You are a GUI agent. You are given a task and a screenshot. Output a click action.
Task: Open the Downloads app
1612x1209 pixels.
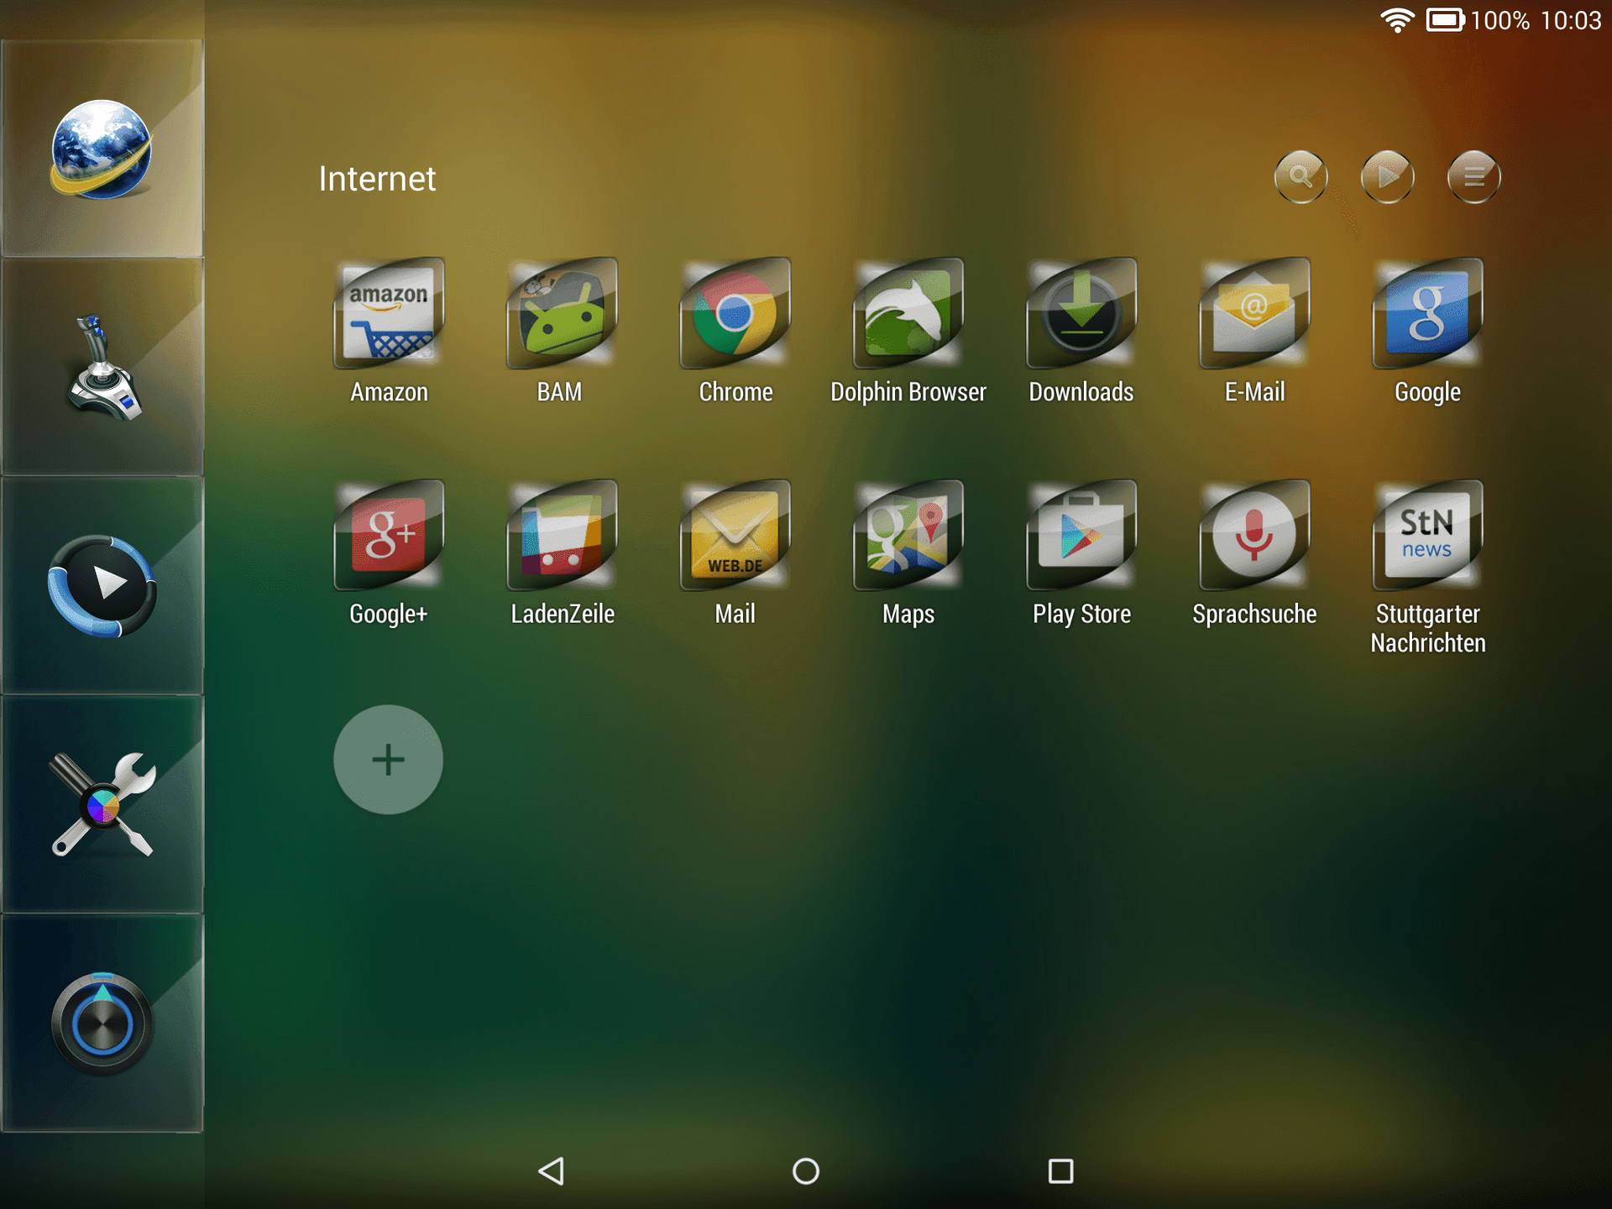pos(1081,313)
